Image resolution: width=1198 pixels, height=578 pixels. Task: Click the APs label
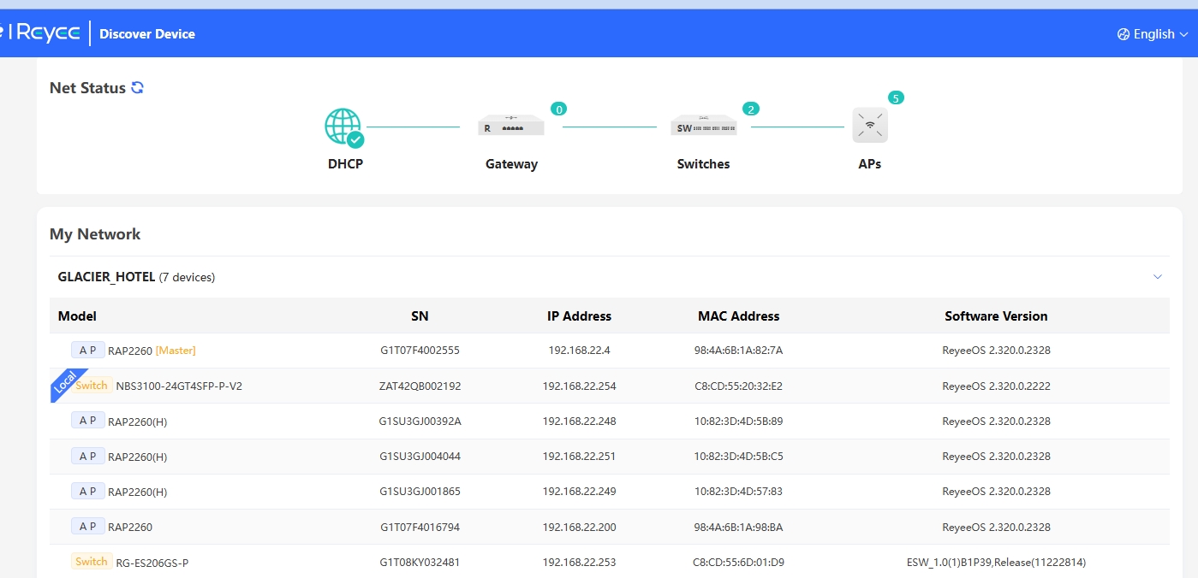pos(869,164)
